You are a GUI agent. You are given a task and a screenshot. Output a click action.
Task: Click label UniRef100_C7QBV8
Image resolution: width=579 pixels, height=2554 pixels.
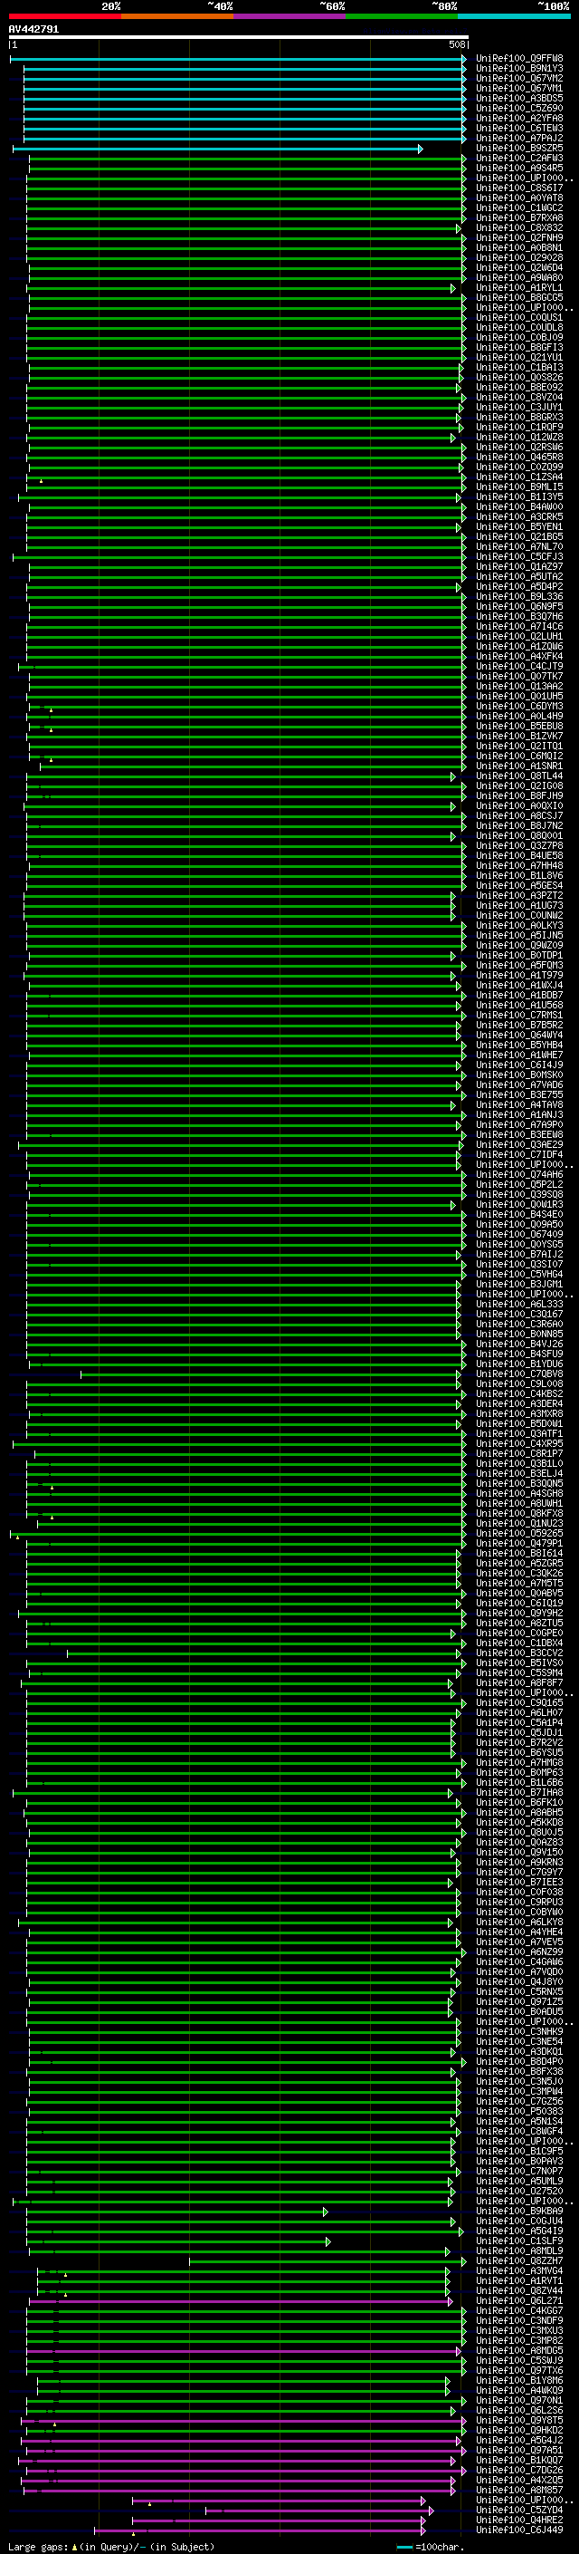coord(519,1373)
